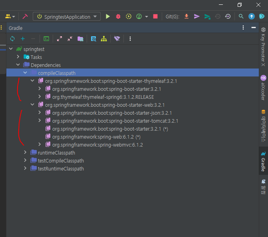The width and height of the screenshot is (268, 237).
Task: Open the 데이터베이스 side tab
Action: click(263, 125)
